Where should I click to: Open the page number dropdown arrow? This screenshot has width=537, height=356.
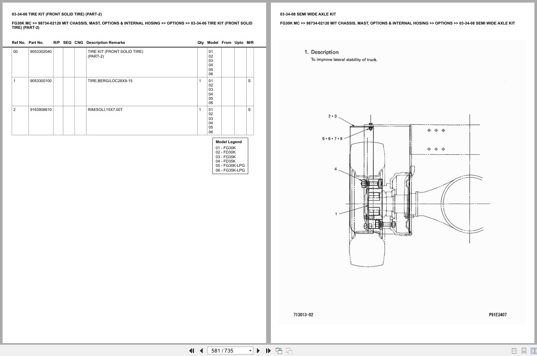tap(250, 351)
